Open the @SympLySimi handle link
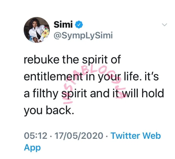175x159 pixels. (x=83, y=36)
